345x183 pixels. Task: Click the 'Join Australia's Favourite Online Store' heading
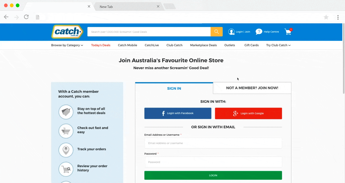pos(171,60)
